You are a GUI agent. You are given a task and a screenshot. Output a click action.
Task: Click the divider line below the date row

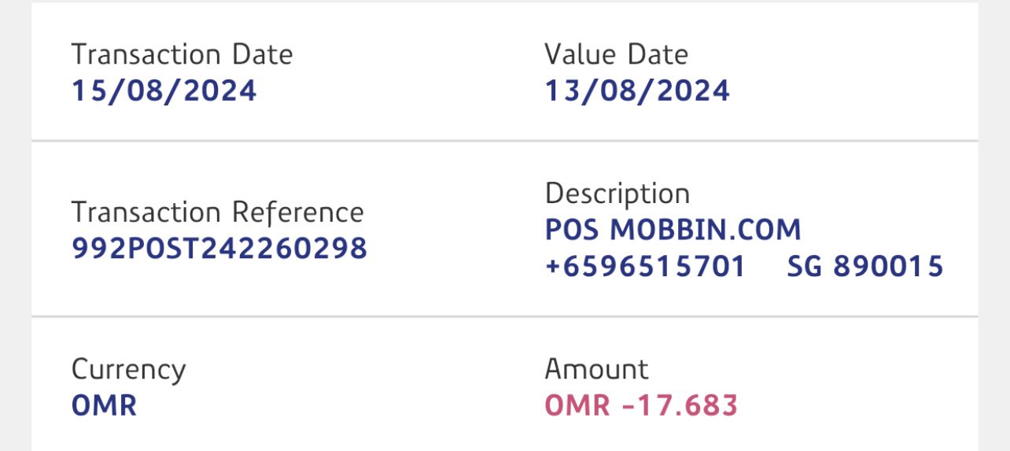click(x=503, y=141)
